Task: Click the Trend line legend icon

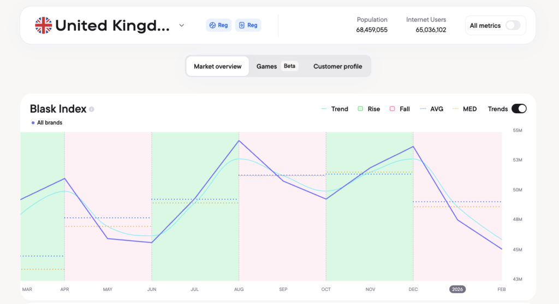Action: coord(324,109)
